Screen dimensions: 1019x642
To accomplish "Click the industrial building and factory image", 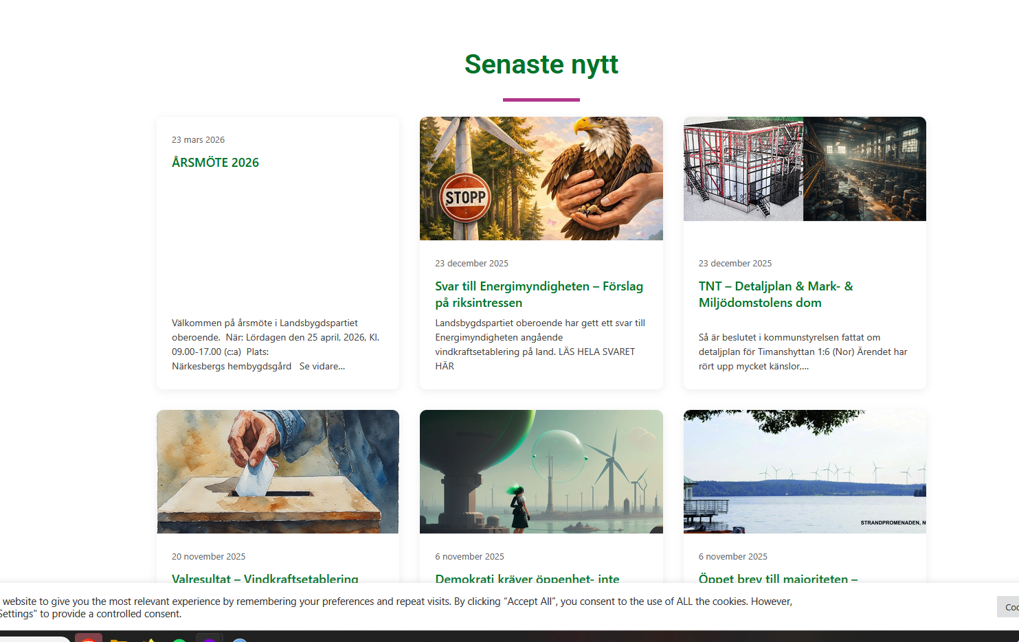I will pyautogui.click(x=805, y=169).
